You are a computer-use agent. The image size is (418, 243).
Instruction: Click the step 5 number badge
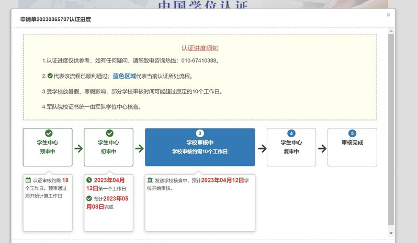352,133
